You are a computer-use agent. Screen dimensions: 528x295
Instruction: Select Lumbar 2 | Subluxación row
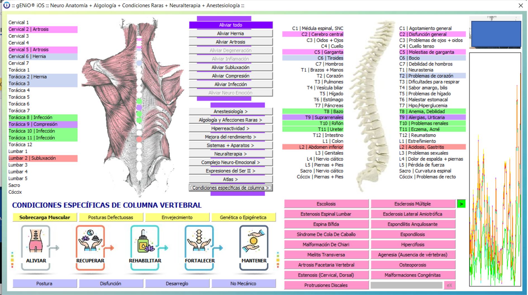[x=43, y=158]
